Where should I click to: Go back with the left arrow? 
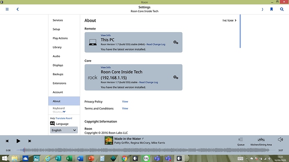point(18,9)
